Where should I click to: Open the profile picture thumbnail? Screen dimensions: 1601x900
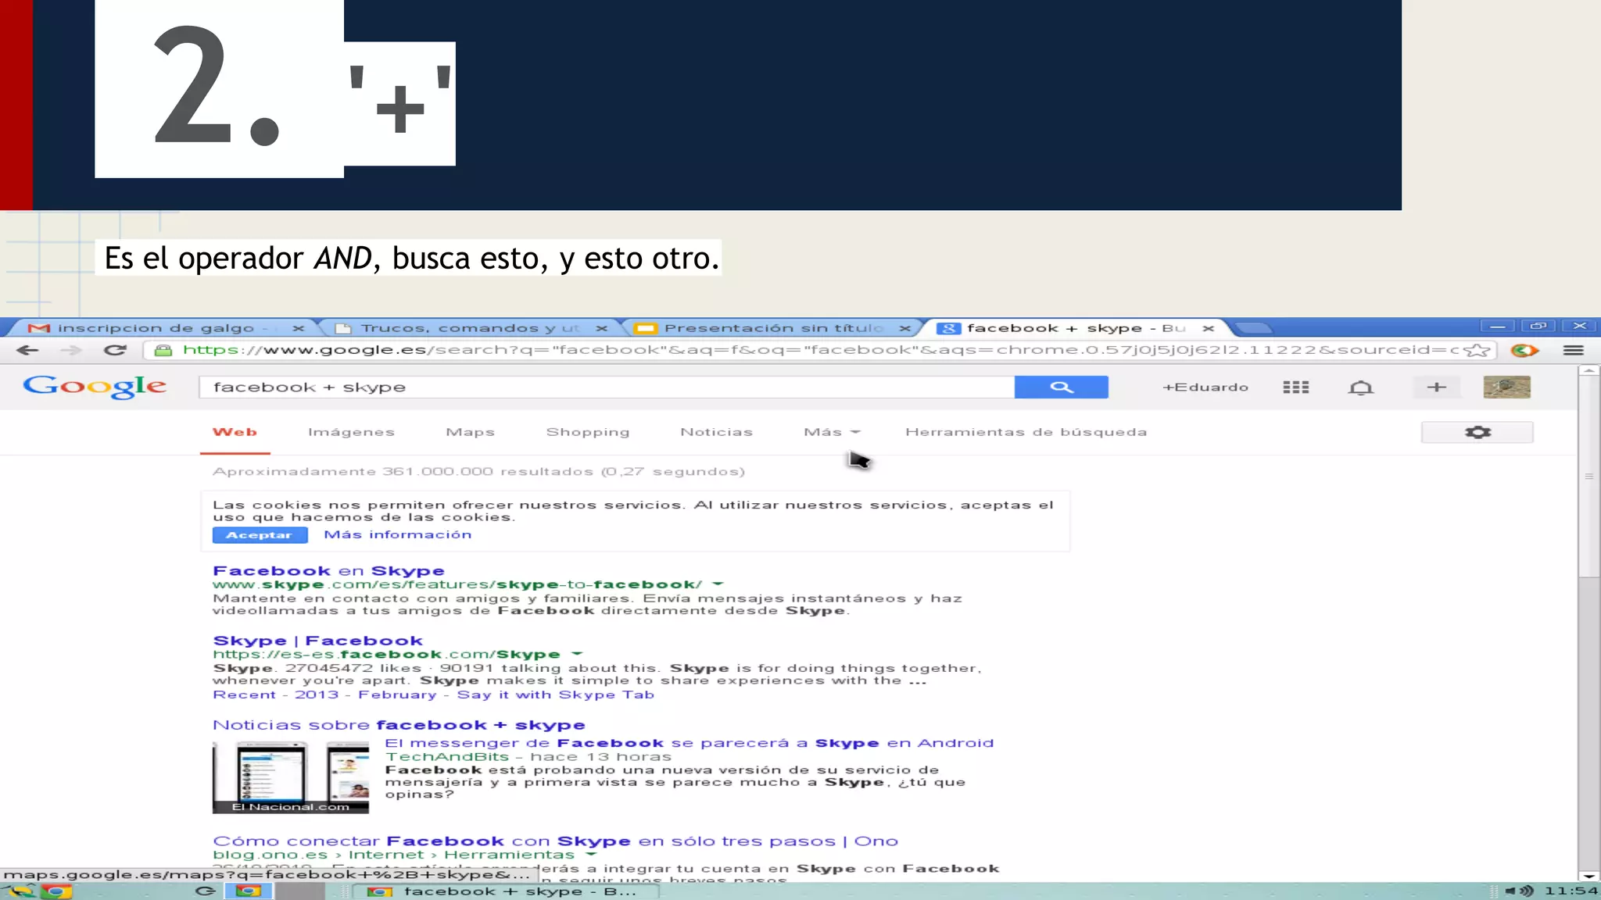click(1507, 387)
